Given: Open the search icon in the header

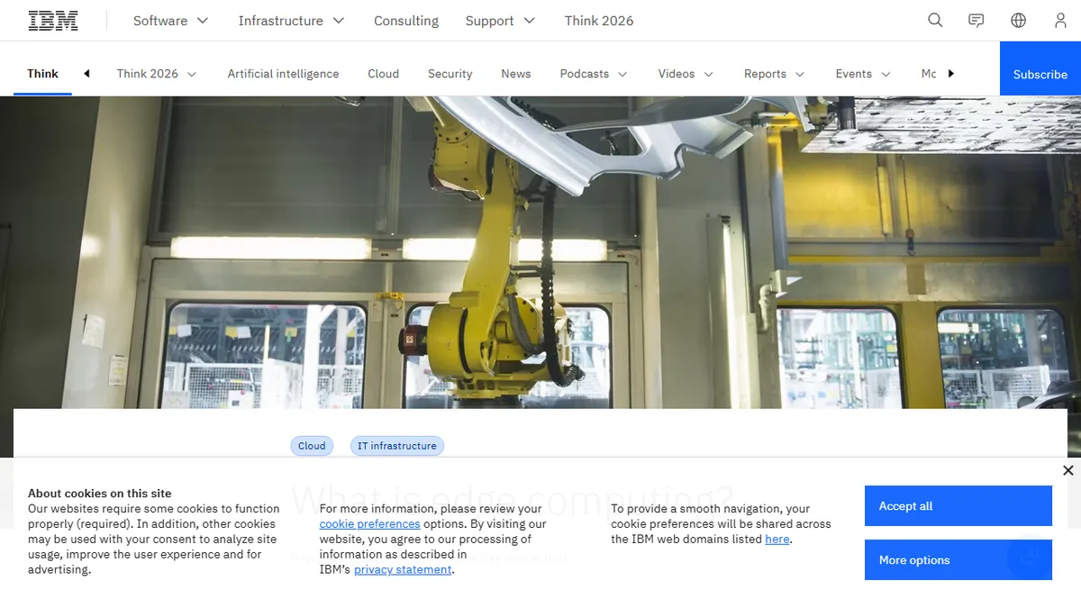Looking at the screenshot, I should coord(934,20).
